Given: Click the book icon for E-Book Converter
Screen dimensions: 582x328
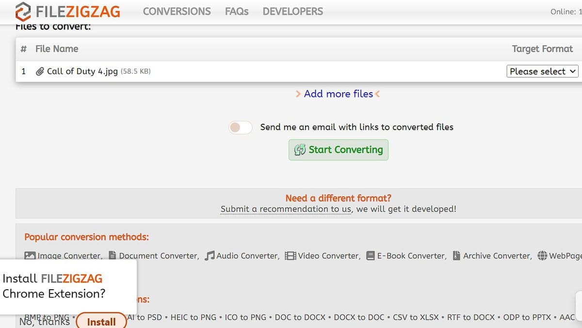Looking at the screenshot, I should 371,255.
